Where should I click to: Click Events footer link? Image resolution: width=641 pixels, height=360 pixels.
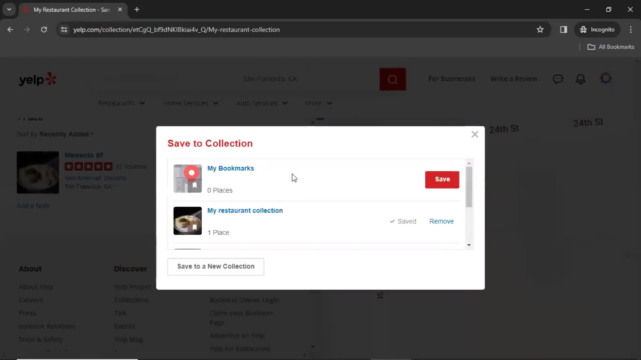click(125, 326)
